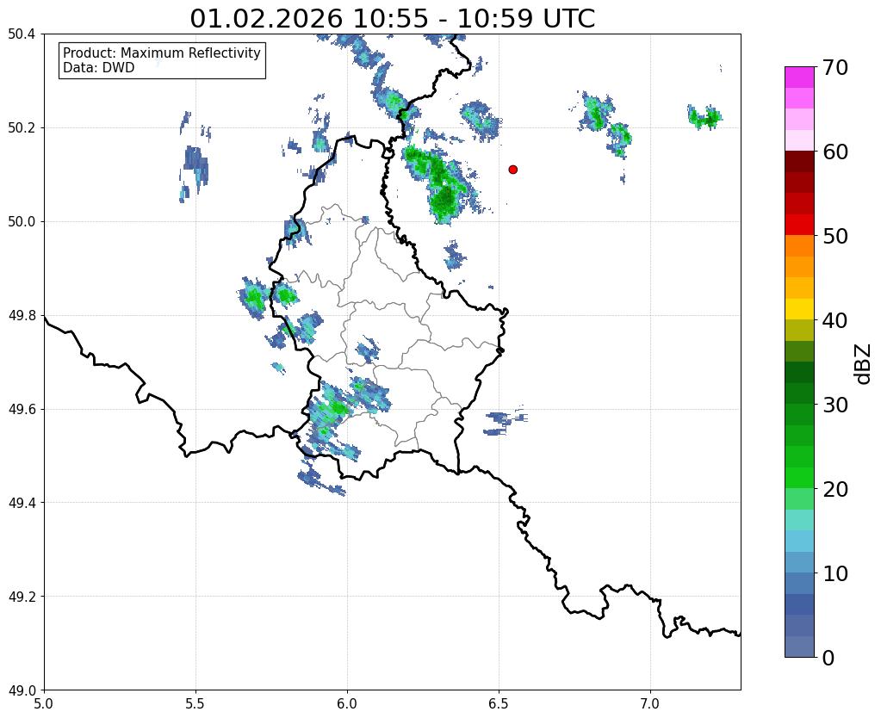Click the latitude label 49.4
The image size is (881, 718).
point(22,503)
